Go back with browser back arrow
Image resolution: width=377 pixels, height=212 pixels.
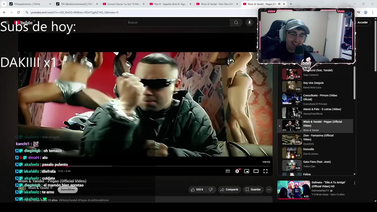coord(4,12)
